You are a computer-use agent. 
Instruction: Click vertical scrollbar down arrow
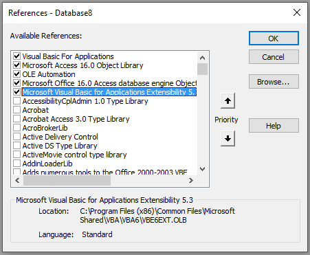coord(202,169)
